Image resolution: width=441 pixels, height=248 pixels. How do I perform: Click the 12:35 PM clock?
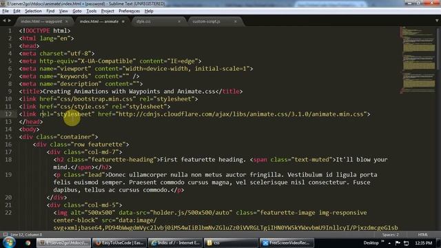pos(423,243)
